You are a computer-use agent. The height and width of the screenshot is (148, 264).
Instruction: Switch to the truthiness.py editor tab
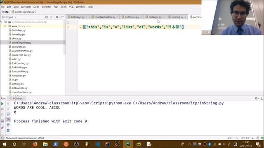(132, 17)
